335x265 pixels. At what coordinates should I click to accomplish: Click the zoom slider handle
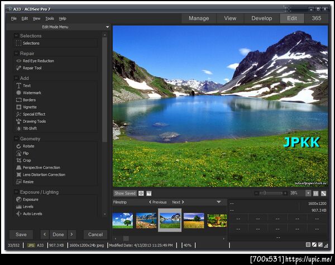pos(264,193)
